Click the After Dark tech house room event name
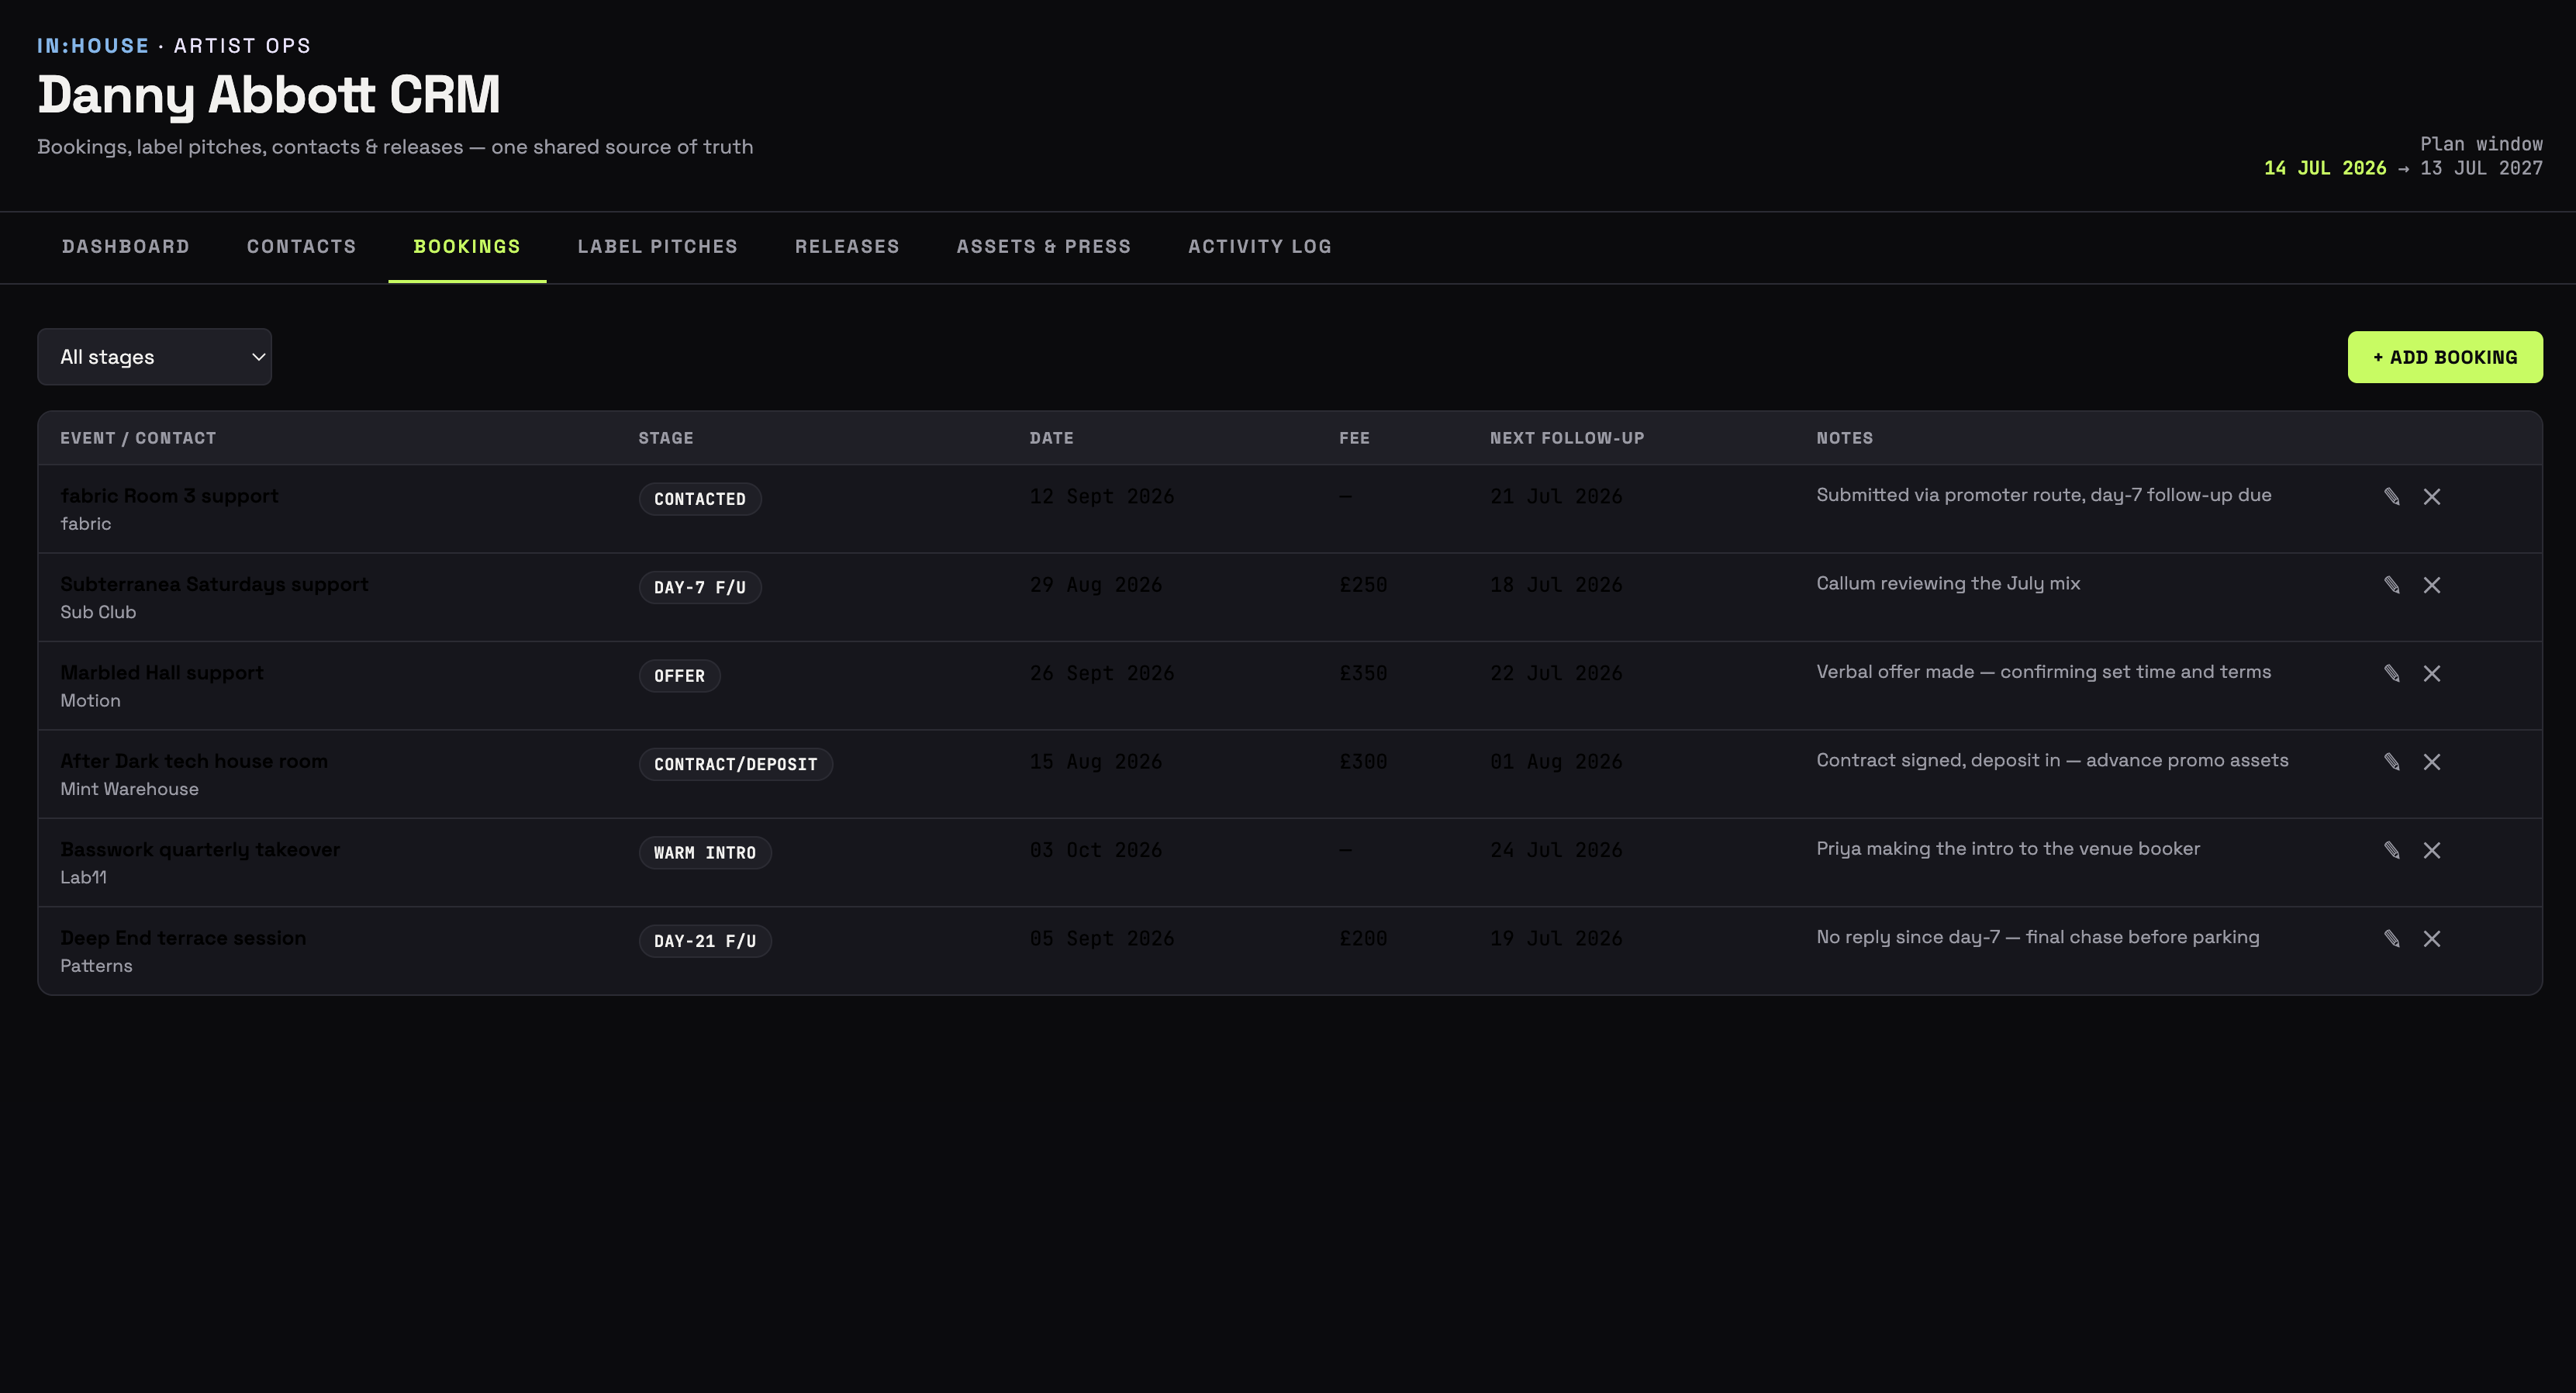The width and height of the screenshot is (2576, 1393). click(194, 761)
